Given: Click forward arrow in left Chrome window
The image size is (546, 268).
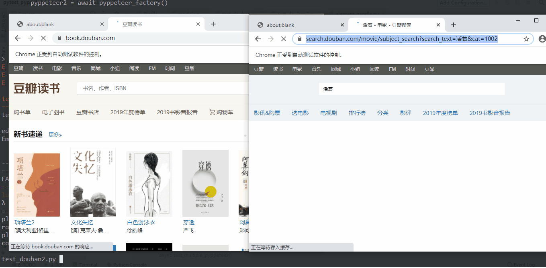Looking at the screenshot, I should [x=31, y=38].
